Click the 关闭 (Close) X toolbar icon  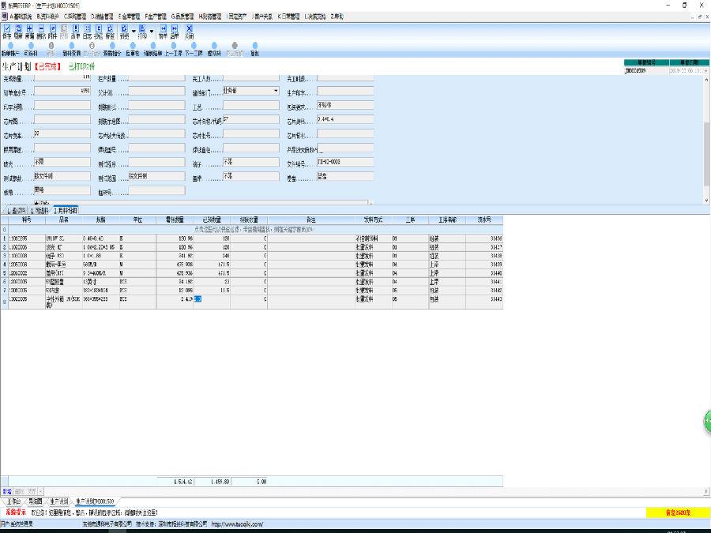tap(189, 32)
